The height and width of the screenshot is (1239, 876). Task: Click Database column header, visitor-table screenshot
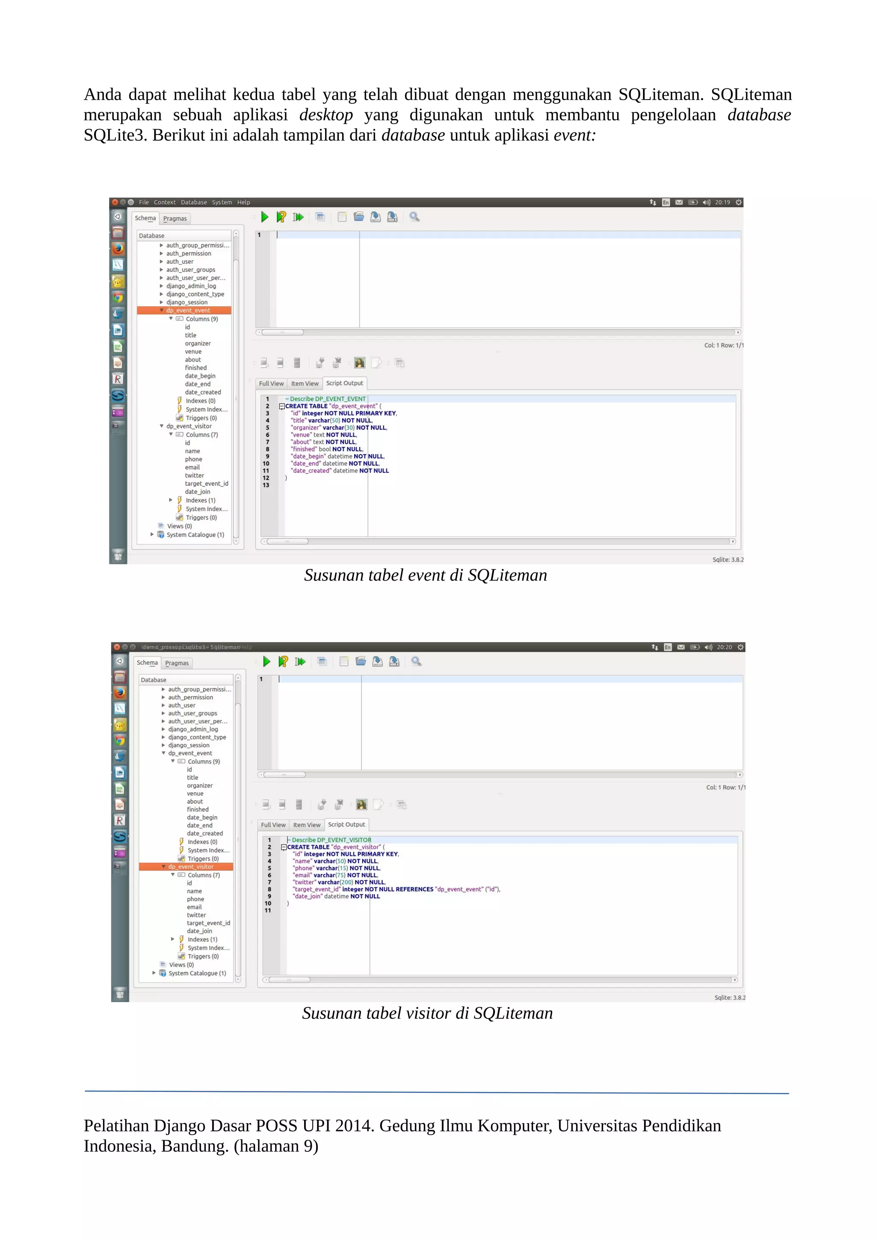[x=186, y=680]
